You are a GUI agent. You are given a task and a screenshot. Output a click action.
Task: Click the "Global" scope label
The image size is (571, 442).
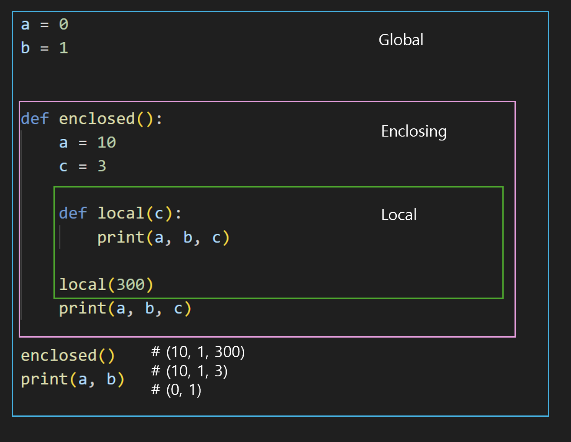point(401,40)
